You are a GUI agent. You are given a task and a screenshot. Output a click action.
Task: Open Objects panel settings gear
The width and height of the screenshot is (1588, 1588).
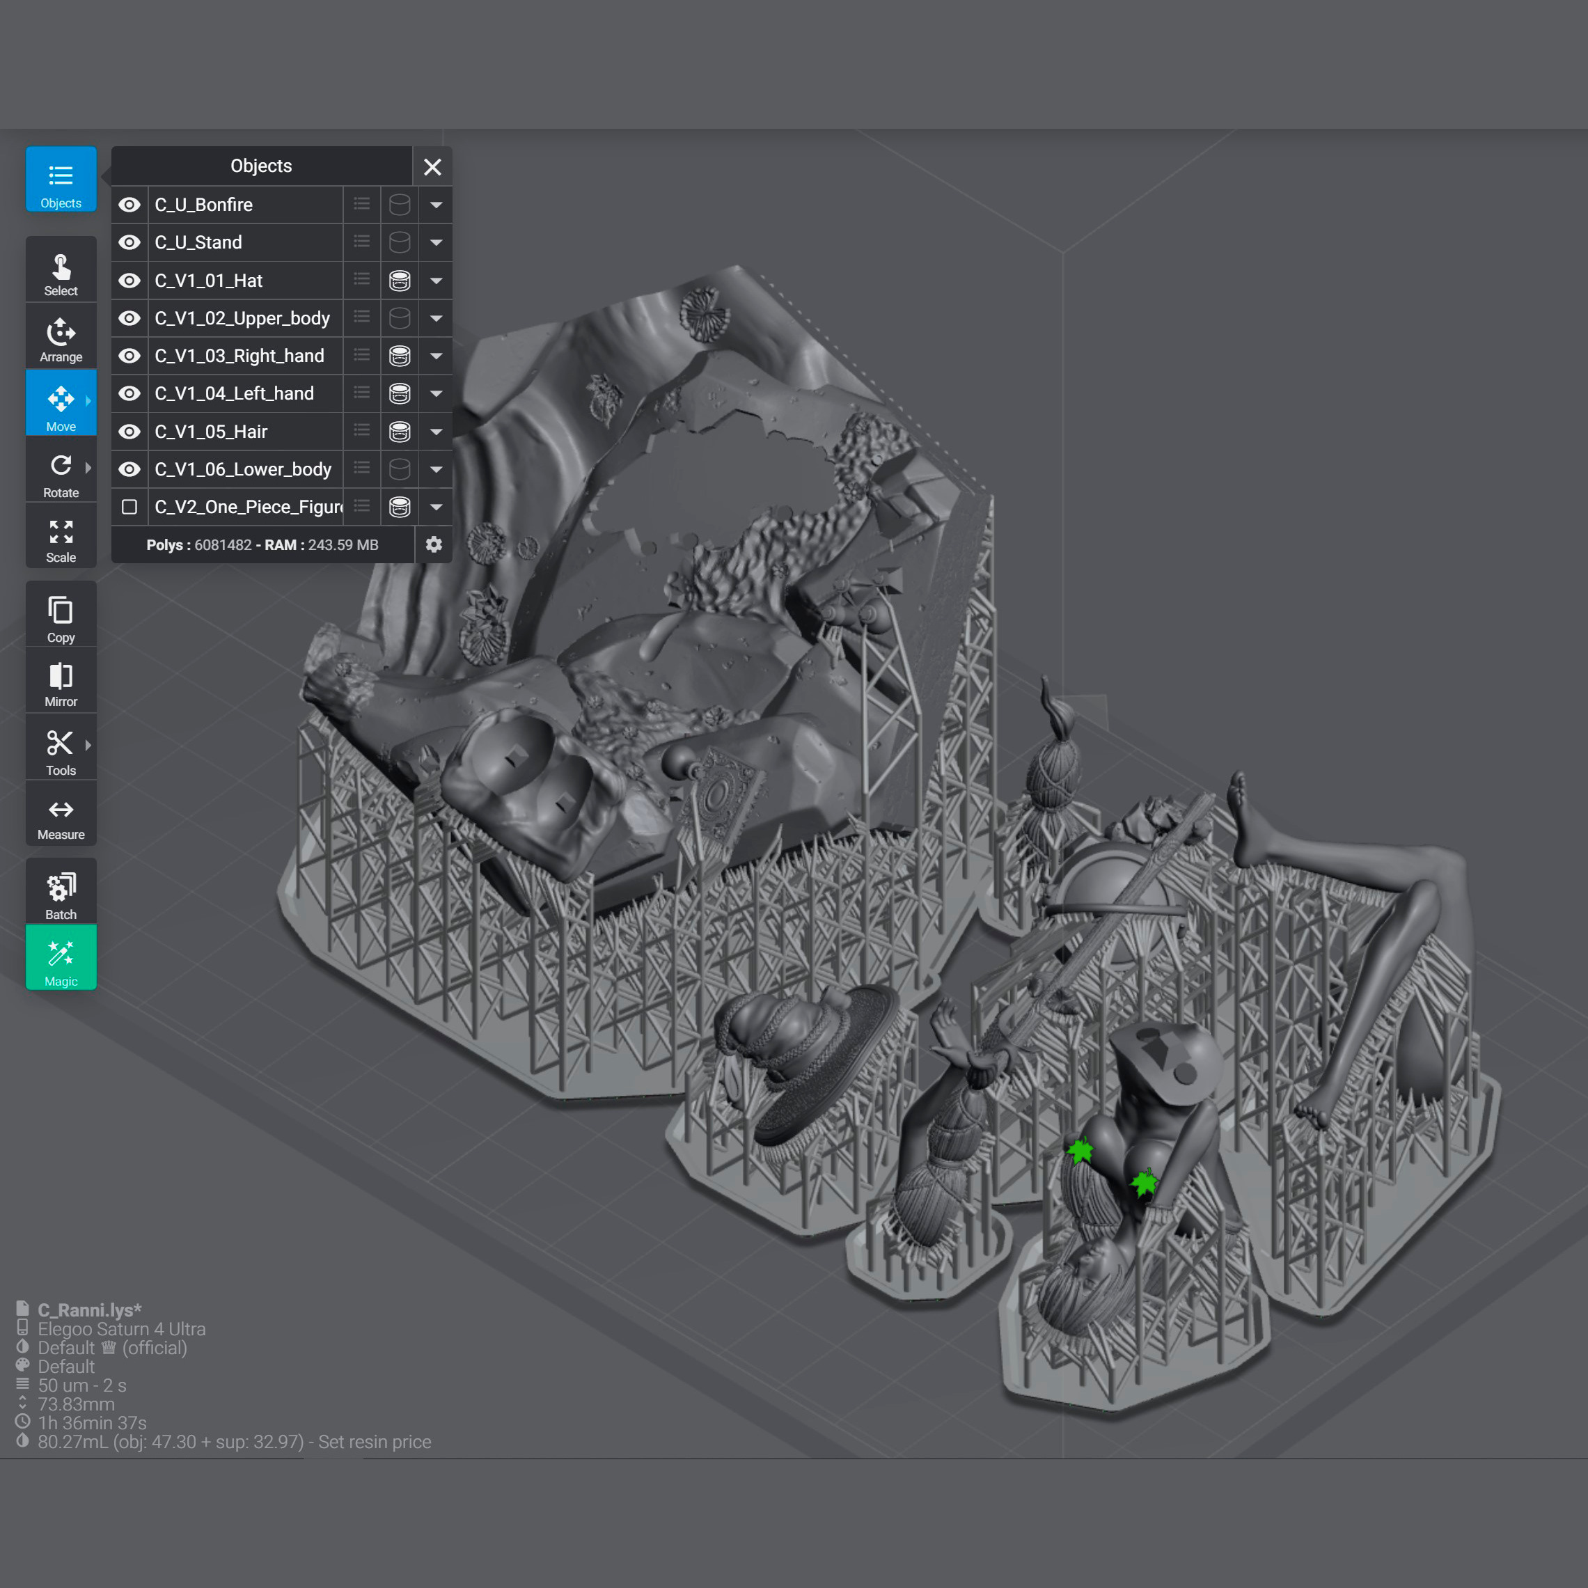coord(434,545)
